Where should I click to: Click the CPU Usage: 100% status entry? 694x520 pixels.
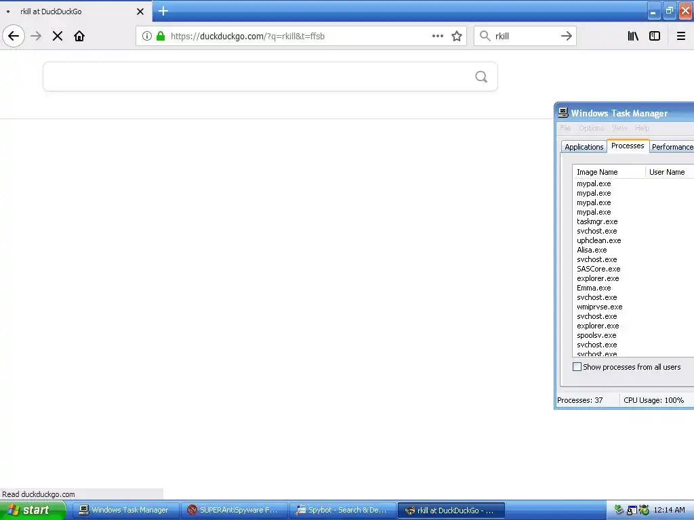(x=654, y=400)
